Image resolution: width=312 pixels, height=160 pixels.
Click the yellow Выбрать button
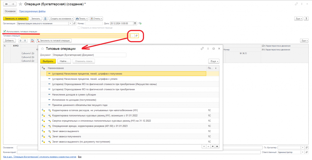48,61
